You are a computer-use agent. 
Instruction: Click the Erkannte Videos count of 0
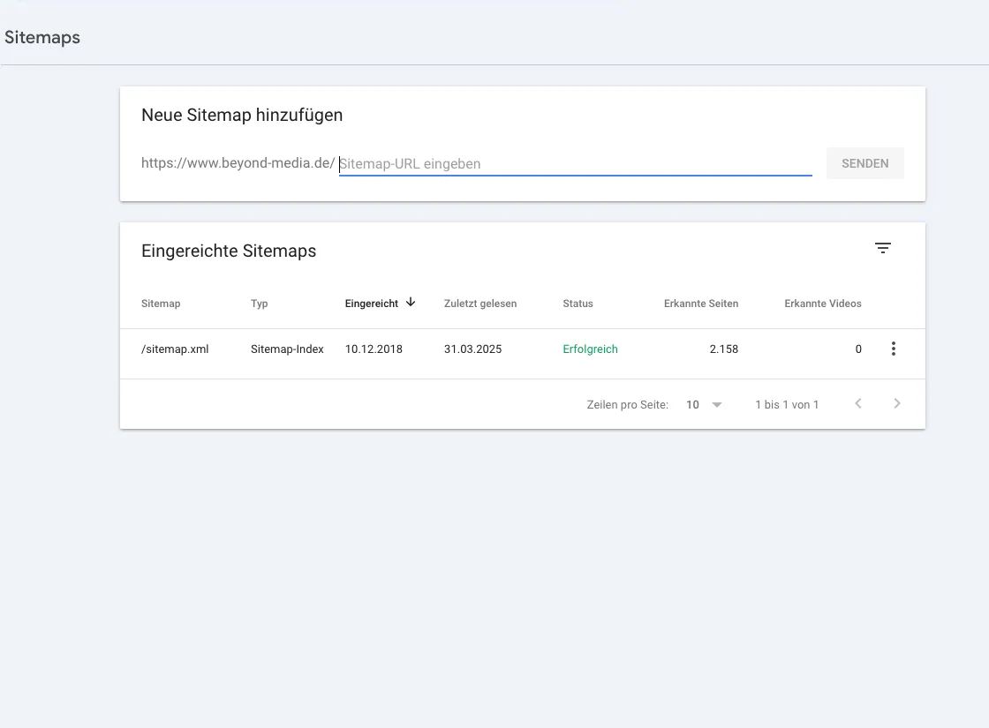(857, 349)
